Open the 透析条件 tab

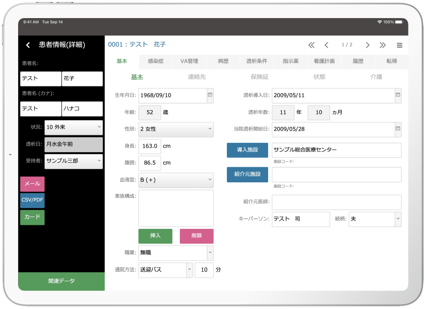(x=257, y=62)
